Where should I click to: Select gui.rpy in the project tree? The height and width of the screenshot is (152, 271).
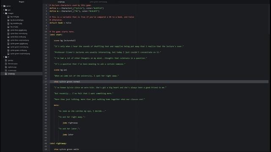pyautogui.click(x=10, y=60)
